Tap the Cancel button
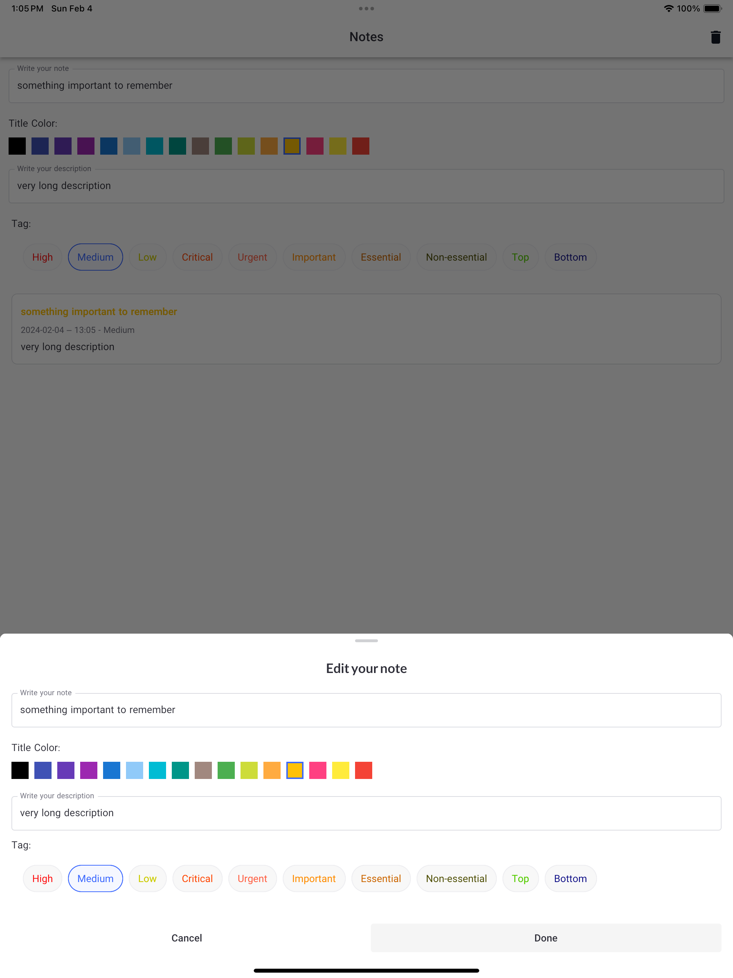Screen dimensions: 733x978 tap(186, 938)
